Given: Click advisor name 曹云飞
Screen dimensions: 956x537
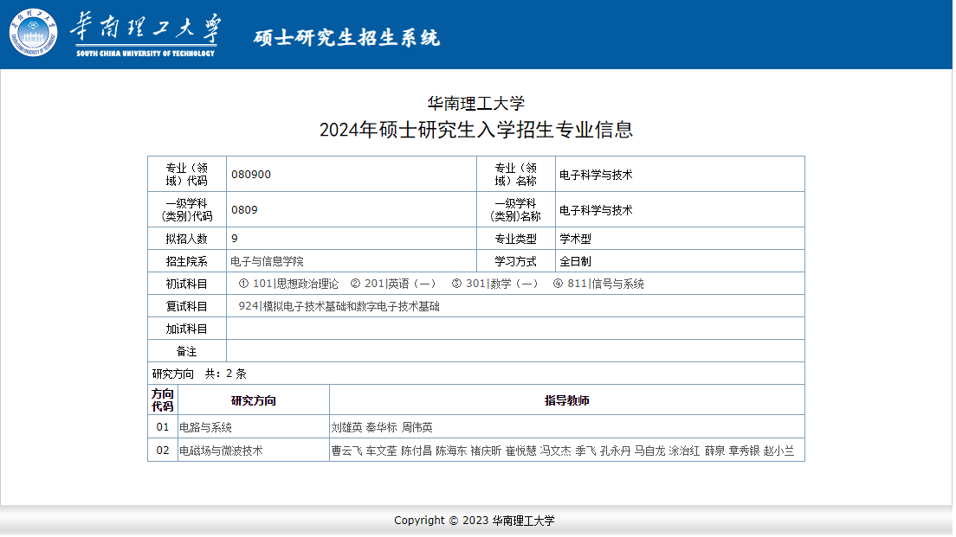Looking at the screenshot, I should point(347,451).
